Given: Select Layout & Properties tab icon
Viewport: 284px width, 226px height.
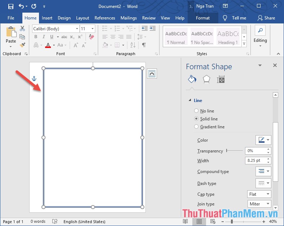Looking at the screenshot, I should point(220,79).
